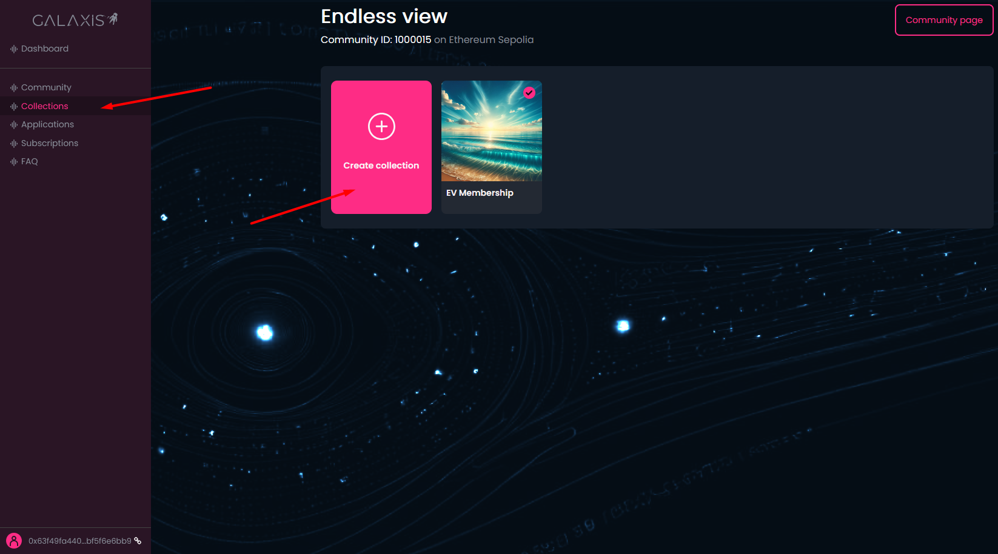Click the waveform icon beside Collections
The image size is (998, 554).
tap(14, 106)
